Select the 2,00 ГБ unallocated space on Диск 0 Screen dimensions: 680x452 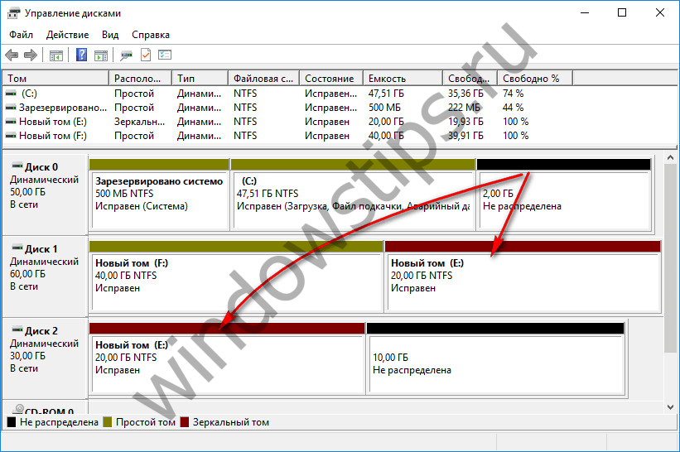point(563,199)
